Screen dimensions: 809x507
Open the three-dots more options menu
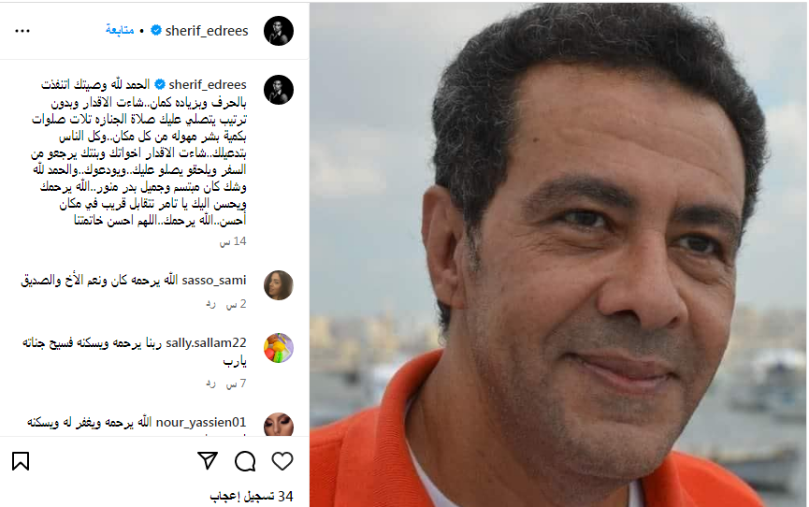click(x=22, y=31)
